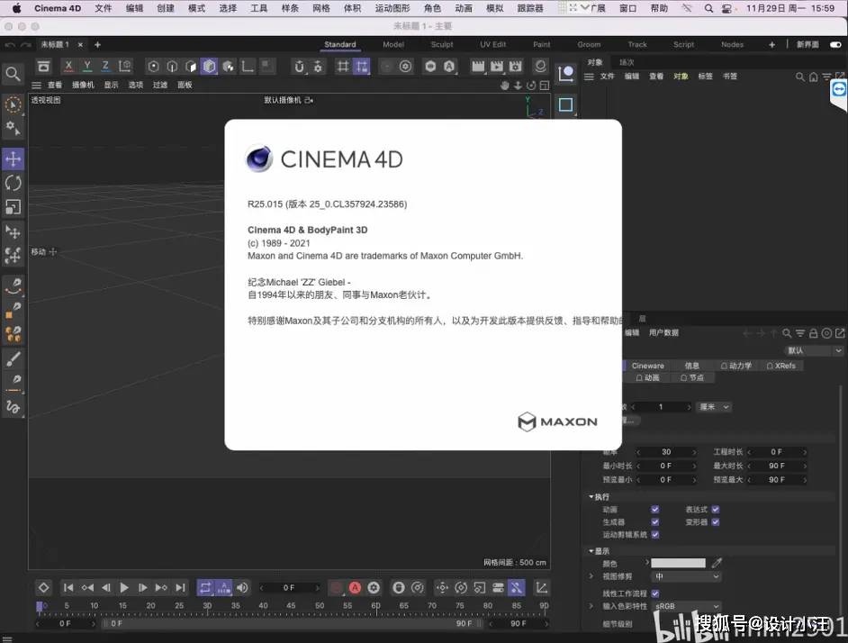
Task: Toggle the 表达式 checkbox
Action: 716,510
